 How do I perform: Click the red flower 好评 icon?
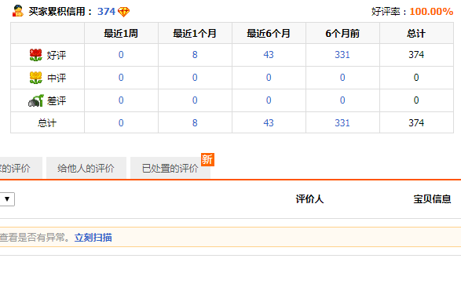[35, 55]
